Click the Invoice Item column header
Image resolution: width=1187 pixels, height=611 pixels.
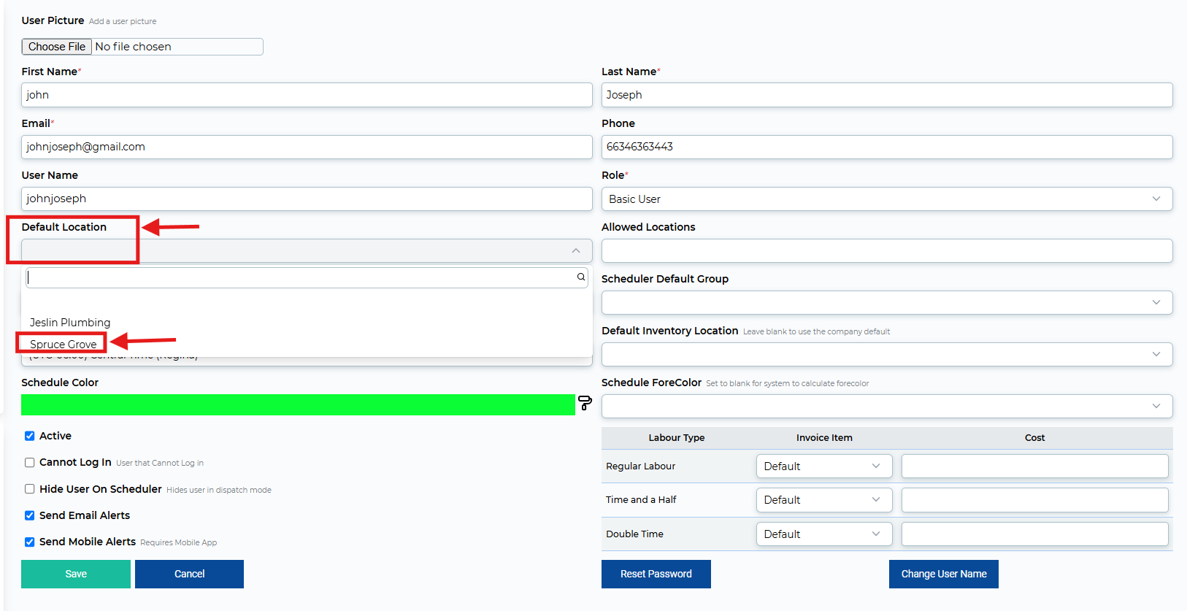coord(824,438)
